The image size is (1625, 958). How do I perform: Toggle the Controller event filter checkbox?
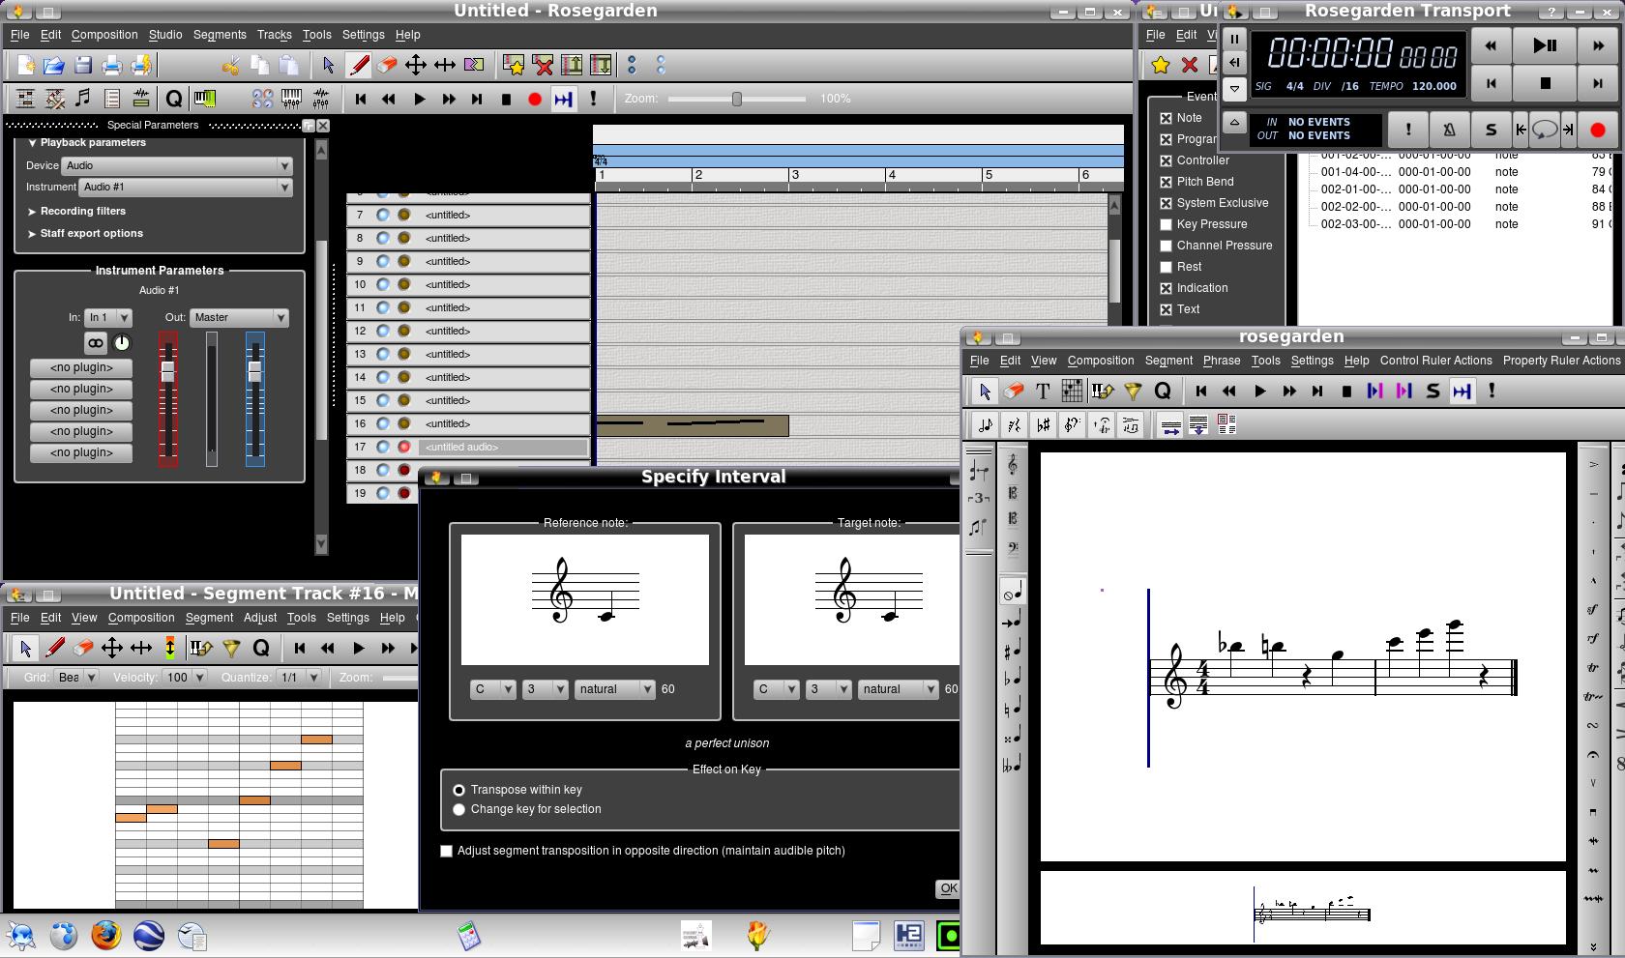(1166, 160)
